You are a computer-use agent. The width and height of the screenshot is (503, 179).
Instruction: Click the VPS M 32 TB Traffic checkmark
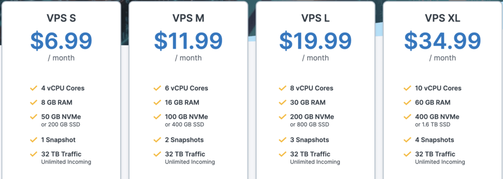[157, 154]
